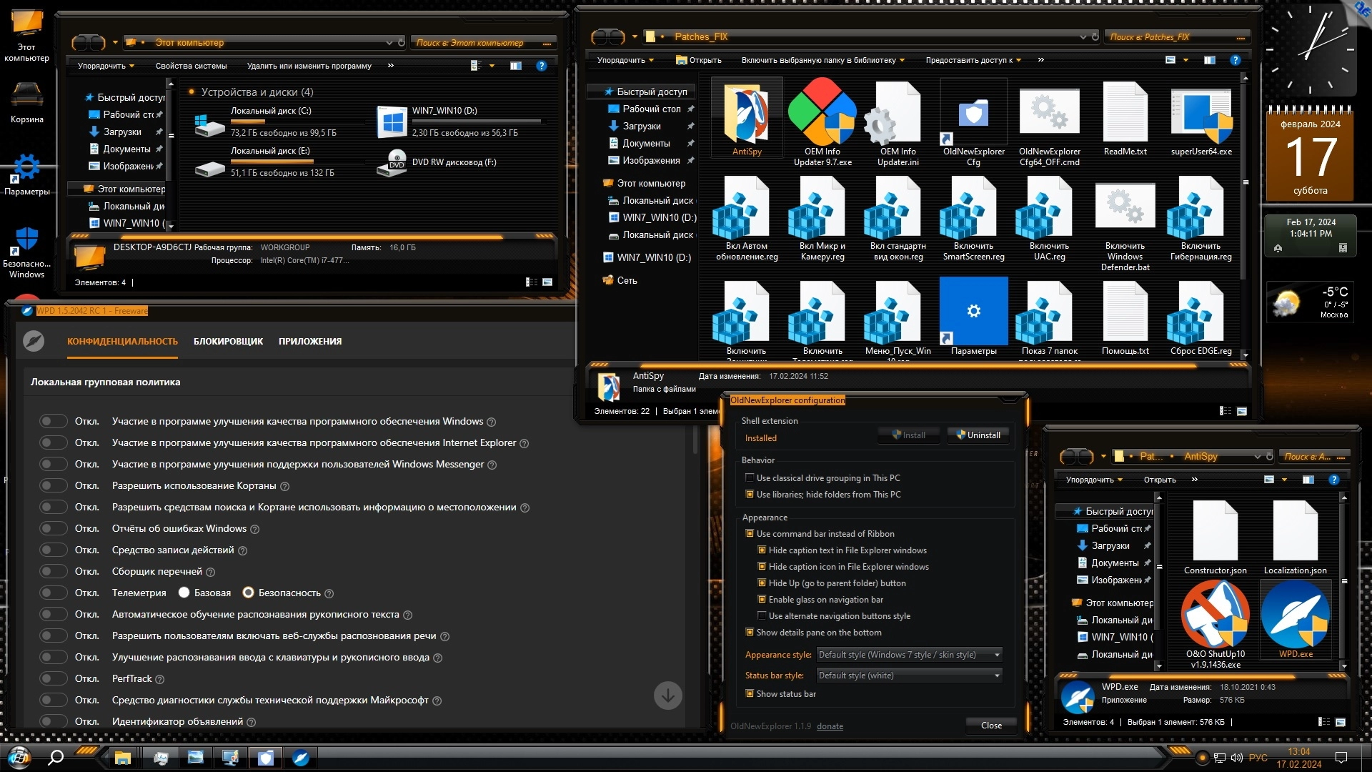Open the Appearance style dropdown
The width and height of the screenshot is (1372, 772).
pyautogui.click(x=908, y=655)
